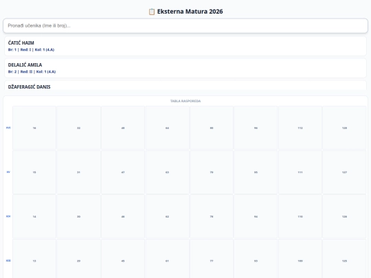Select seat 16 in the grid

[34, 128]
